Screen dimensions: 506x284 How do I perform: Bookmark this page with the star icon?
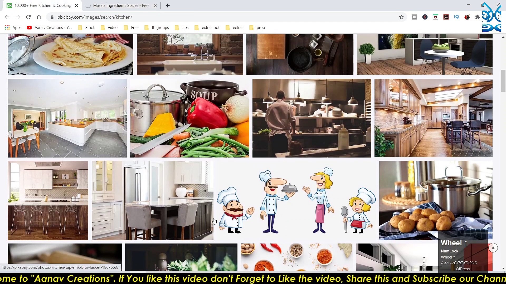(401, 17)
